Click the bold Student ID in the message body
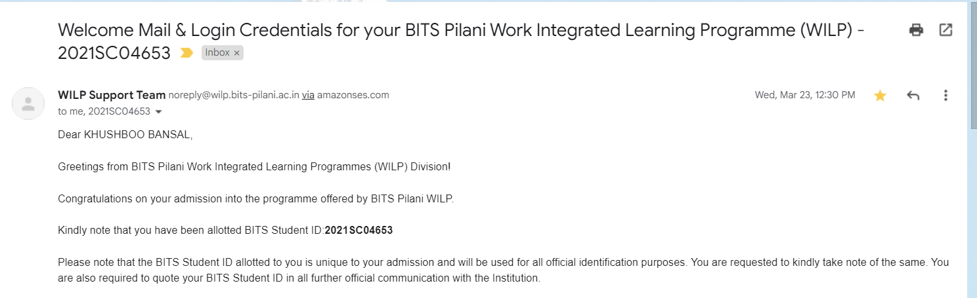 (358, 230)
